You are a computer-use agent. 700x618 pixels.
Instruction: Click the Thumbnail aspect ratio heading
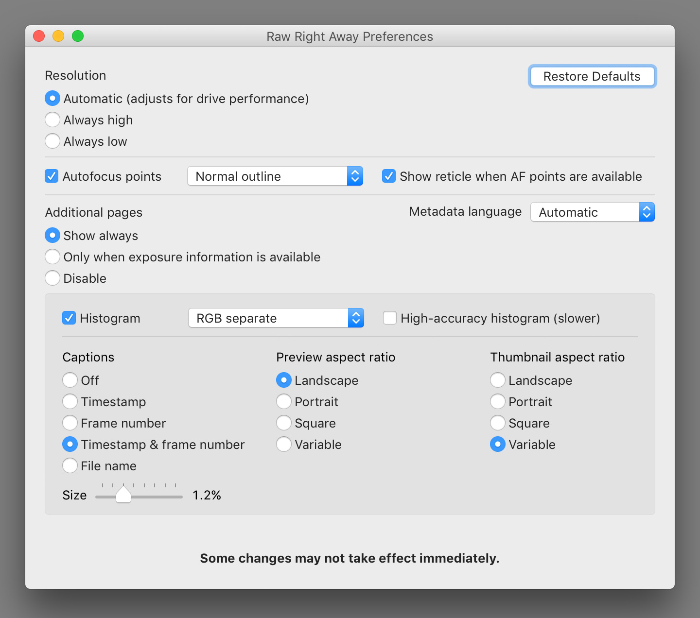(558, 357)
